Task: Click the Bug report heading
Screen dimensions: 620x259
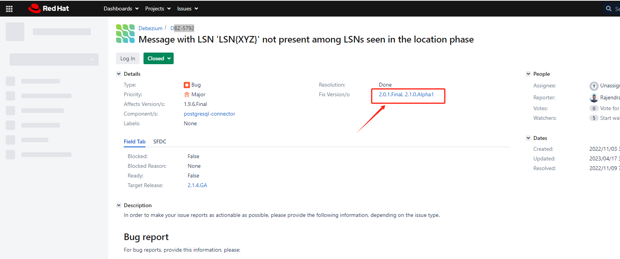Action: tap(146, 237)
